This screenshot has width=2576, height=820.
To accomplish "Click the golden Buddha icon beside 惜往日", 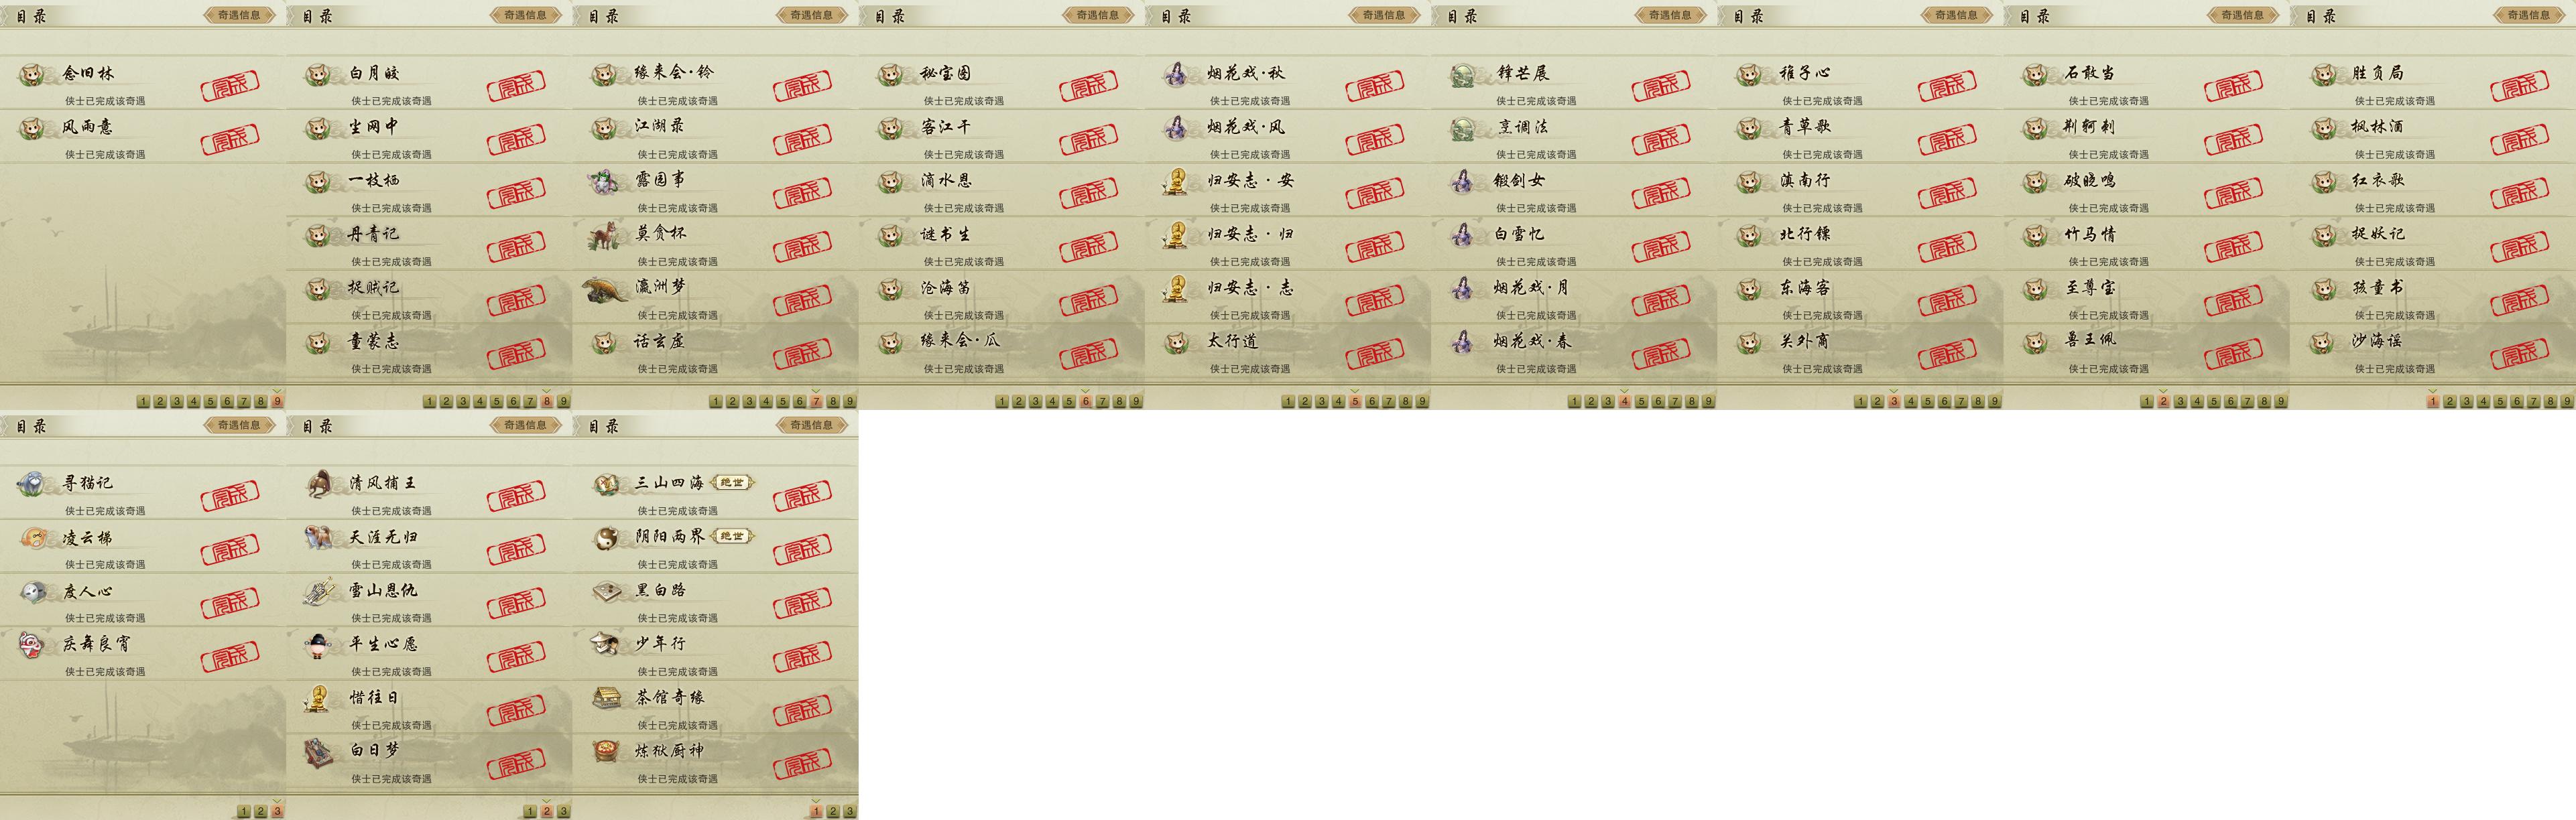I will click(x=319, y=699).
